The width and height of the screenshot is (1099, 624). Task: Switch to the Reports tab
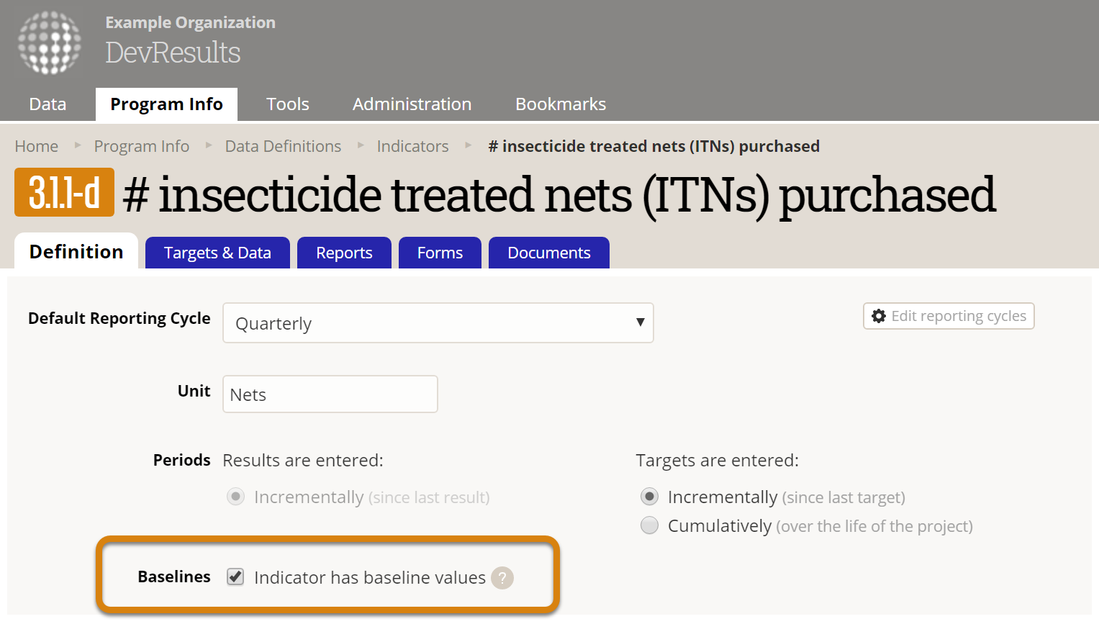pyautogui.click(x=344, y=253)
